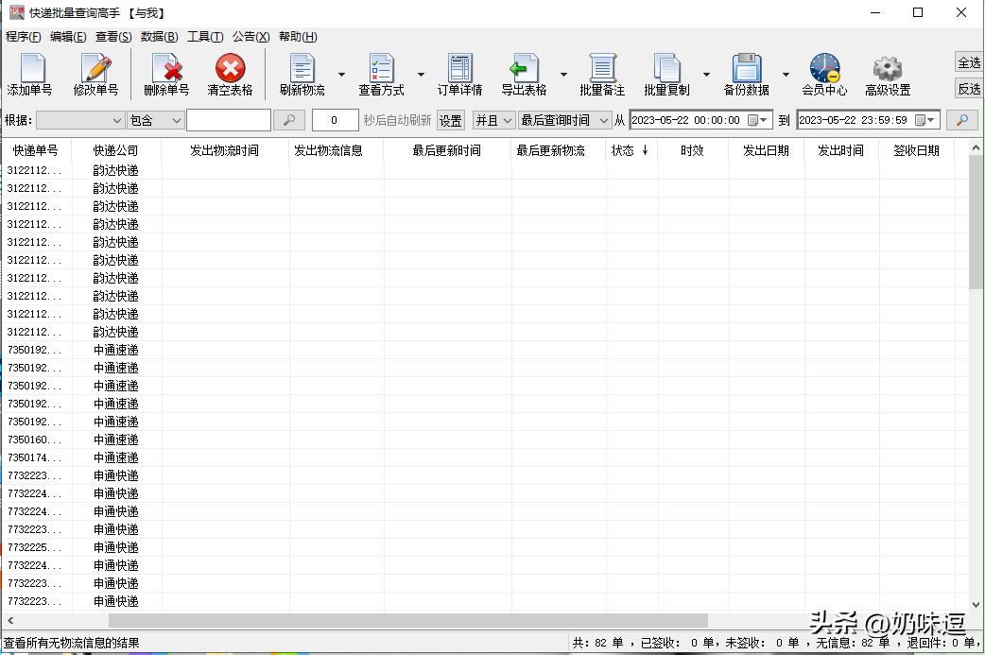
Task: Open the 工具(T) menu
Action: click(205, 37)
